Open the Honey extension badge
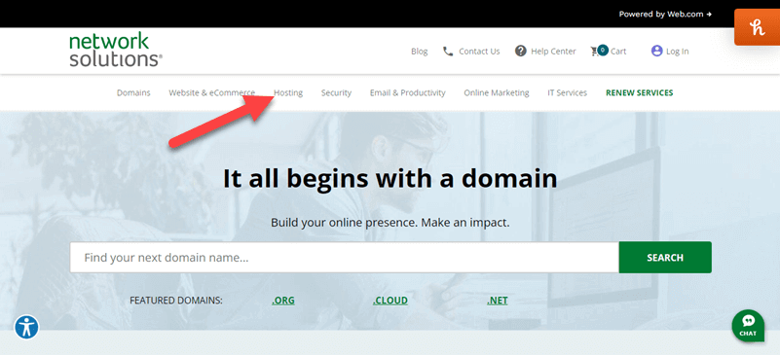The height and width of the screenshot is (356, 780). [x=757, y=27]
